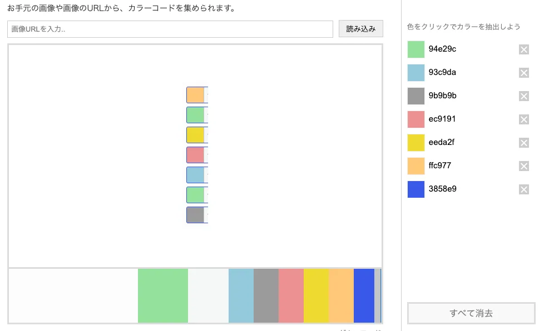
Task: Click the すべて消去 clear all button
Action: 471,313
